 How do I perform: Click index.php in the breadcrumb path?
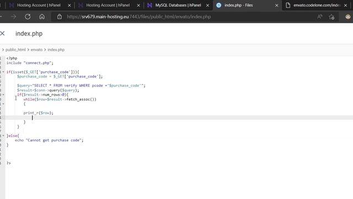coord(56,50)
